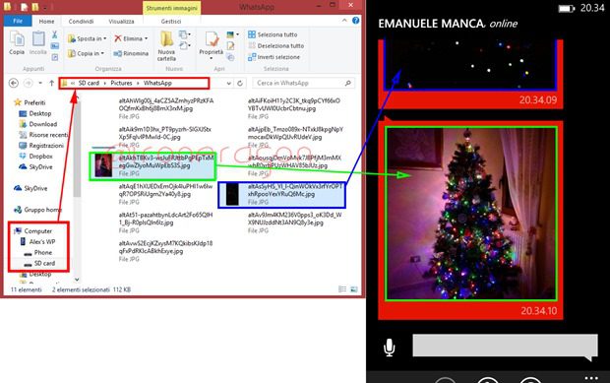Create a folder with Nuova cartella

click(166, 45)
